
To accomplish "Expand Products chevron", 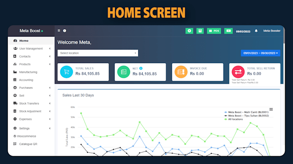I will tap(50, 64).
